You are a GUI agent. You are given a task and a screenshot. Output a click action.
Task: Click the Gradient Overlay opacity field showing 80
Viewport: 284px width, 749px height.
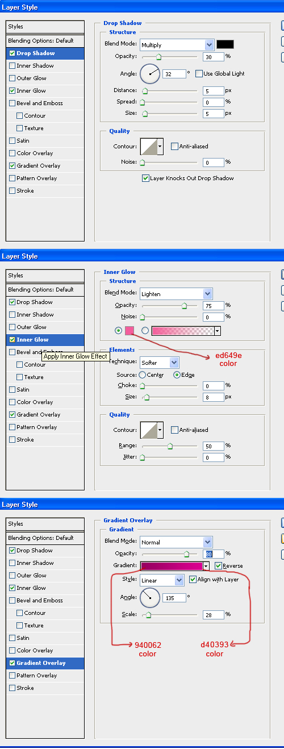(214, 554)
